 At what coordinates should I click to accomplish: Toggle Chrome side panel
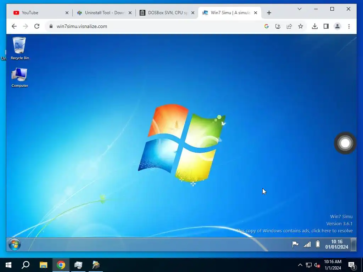[326, 26]
